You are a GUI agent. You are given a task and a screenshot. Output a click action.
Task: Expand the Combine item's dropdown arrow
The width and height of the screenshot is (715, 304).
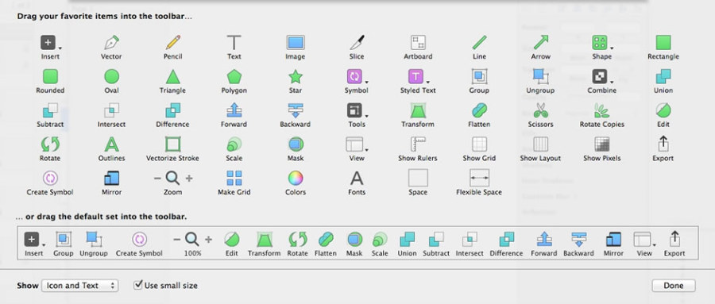click(612, 82)
